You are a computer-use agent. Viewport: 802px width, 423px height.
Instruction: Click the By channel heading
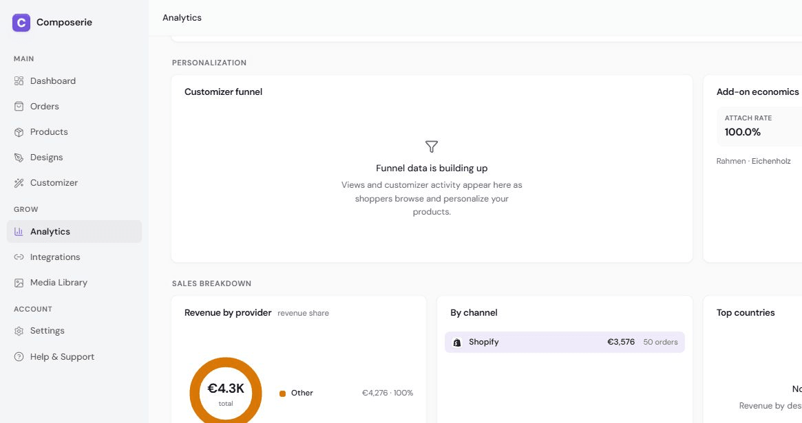point(474,313)
